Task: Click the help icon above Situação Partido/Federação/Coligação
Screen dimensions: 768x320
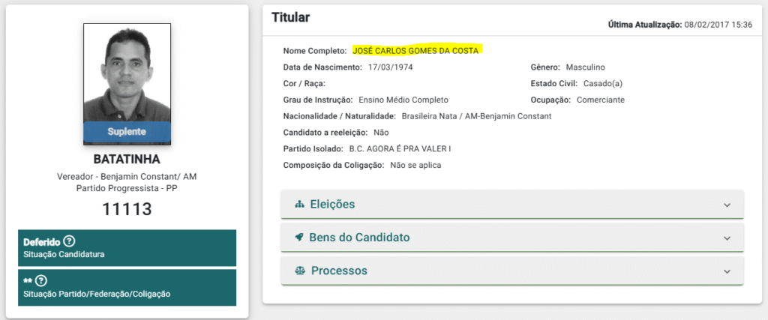Action: [41, 281]
